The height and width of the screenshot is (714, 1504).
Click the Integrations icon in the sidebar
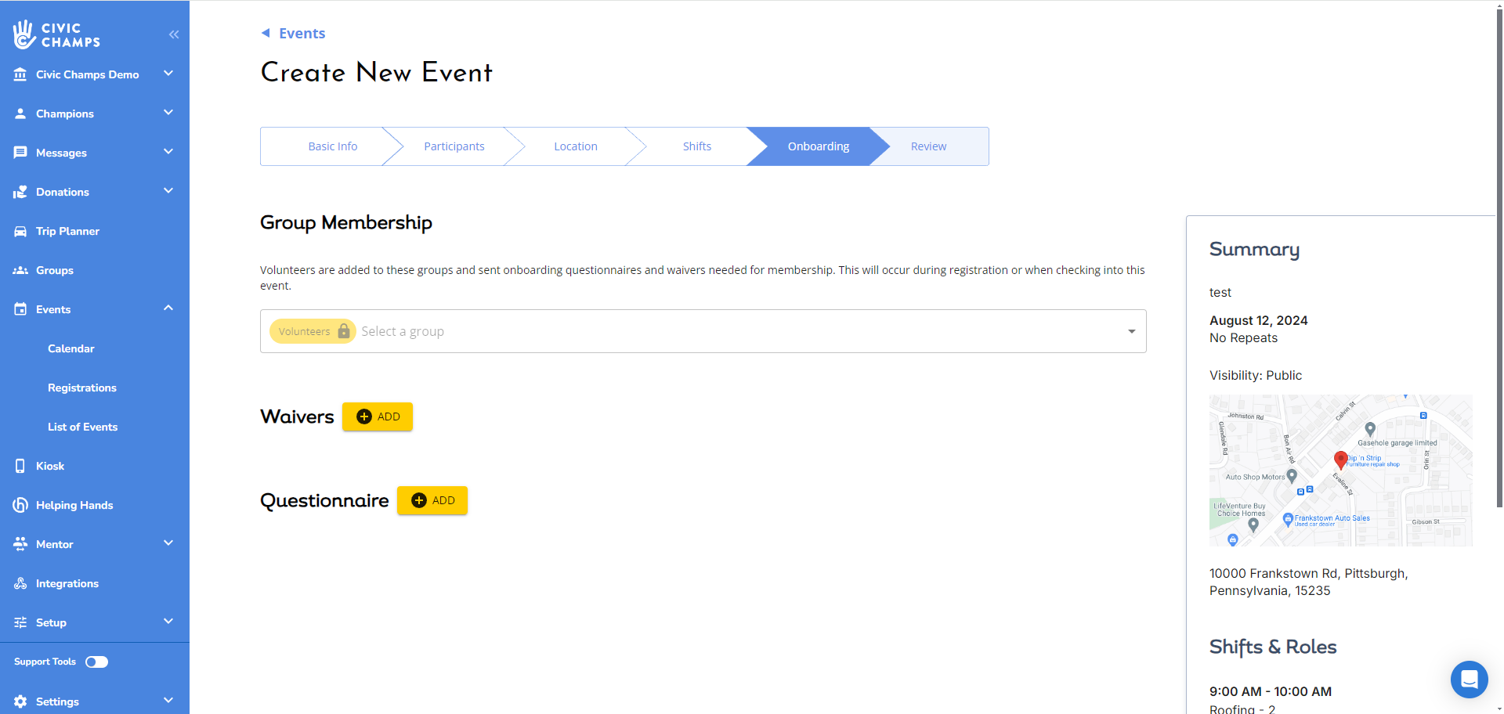pyautogui.click(x=20, y=583)
